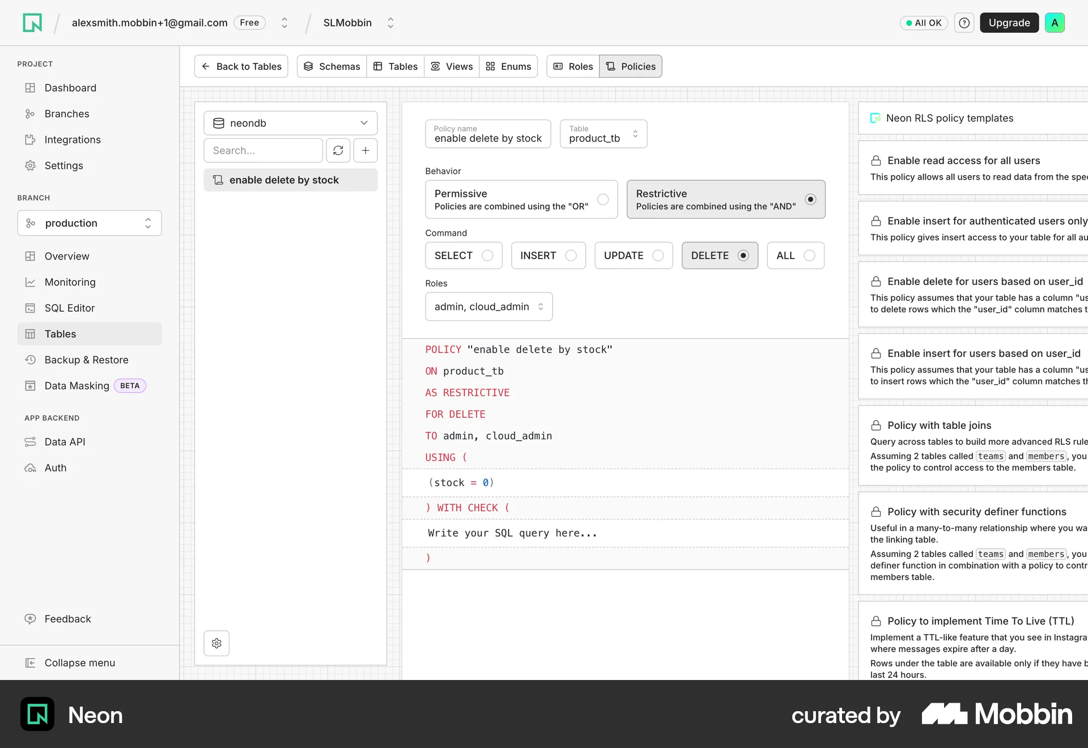Open "Enable delete for users based on user_id" template
This screenshot has width=1088, height=748.
(x=974, y=295)
